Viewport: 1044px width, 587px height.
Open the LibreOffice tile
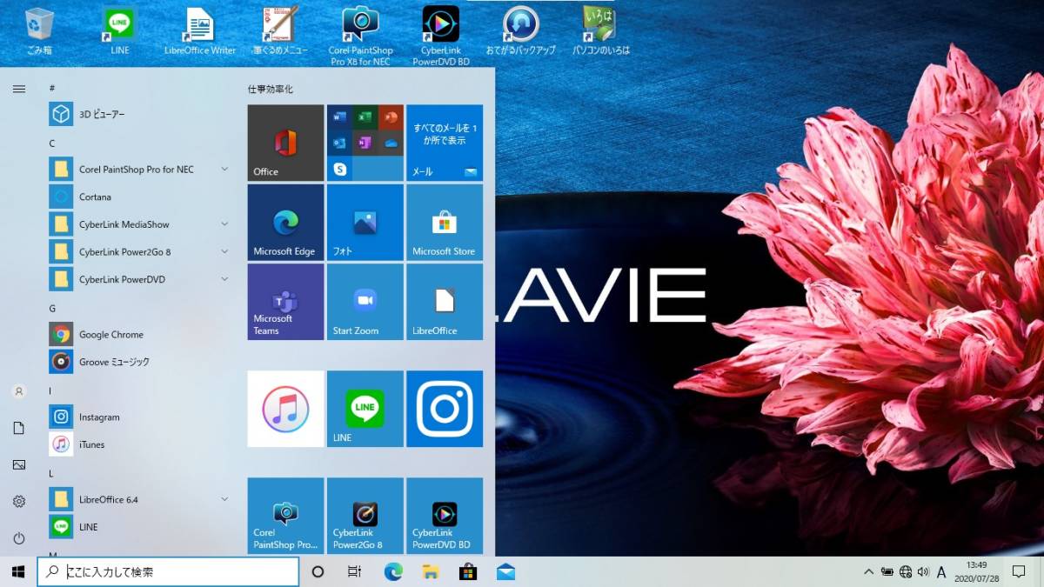(445, 302)
